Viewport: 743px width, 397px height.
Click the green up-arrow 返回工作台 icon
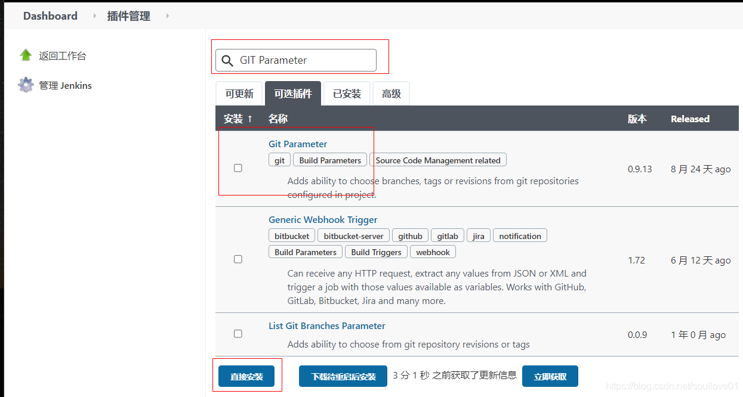(26, 55)
